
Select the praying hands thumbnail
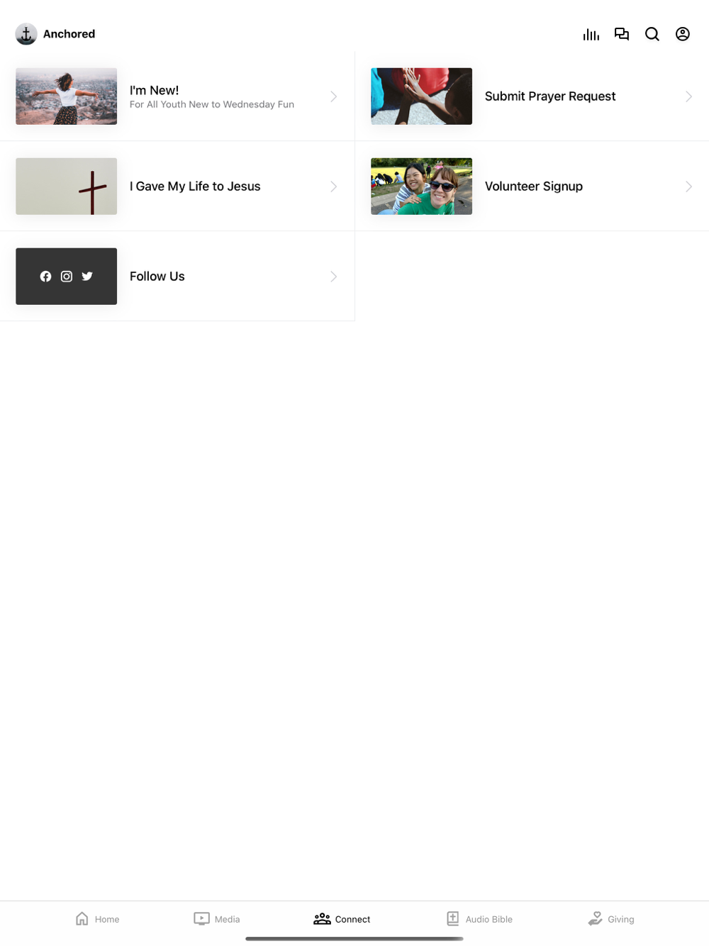422,96
